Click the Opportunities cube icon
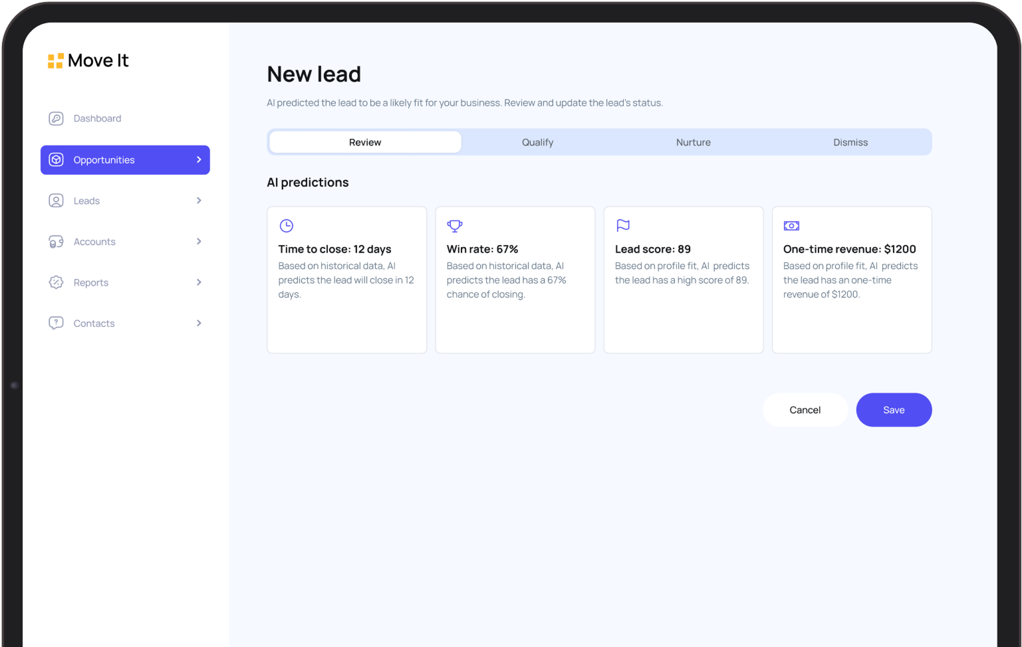Viewport: 1022px width, 647px height. [x=57, y=159]
